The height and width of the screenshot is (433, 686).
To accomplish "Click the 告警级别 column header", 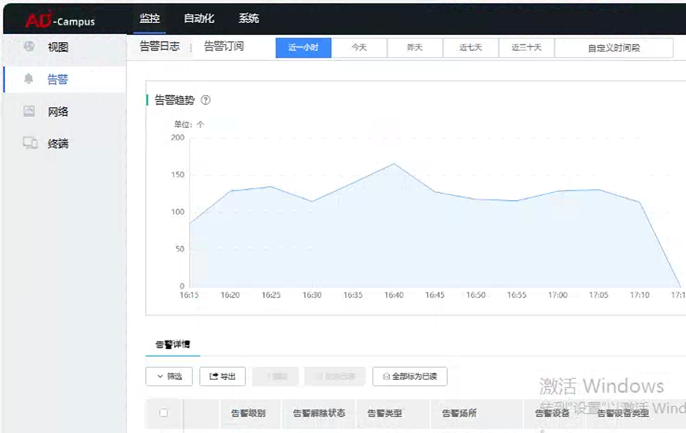I will pyautogui.click(x=249, y=413).
